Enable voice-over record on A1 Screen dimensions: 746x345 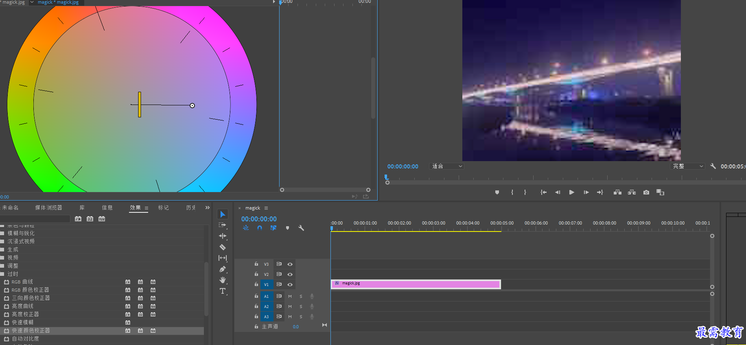tap(312, 297)
